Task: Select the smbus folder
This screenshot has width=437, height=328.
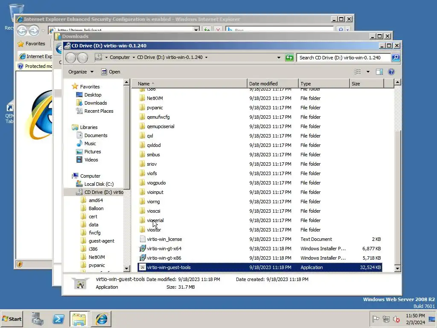Action: [153, 155]
